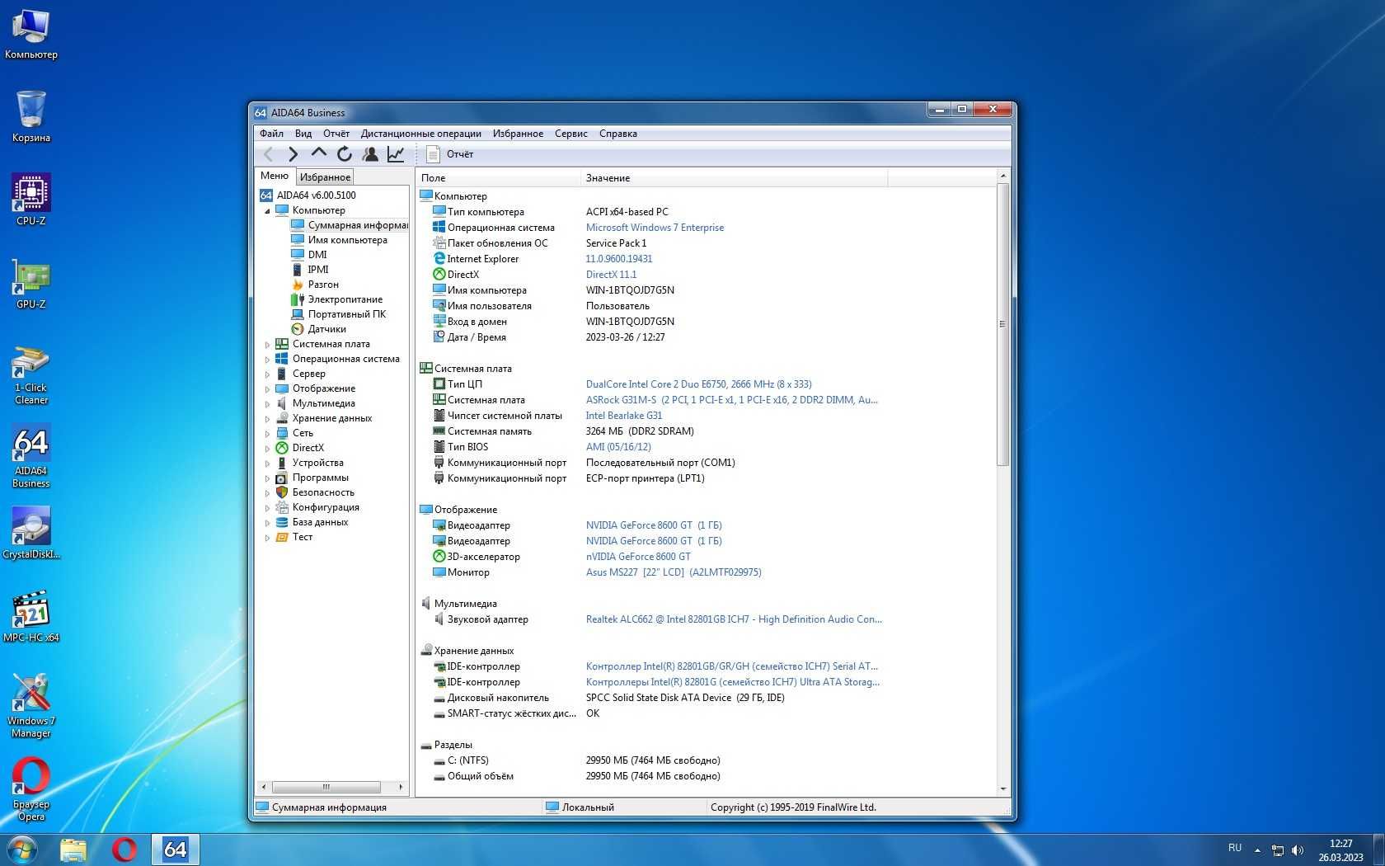The height and width of the screenshot is (866, 1385).
Task: Expand the Мультимедиа tree node
Action: pos(267,404)
